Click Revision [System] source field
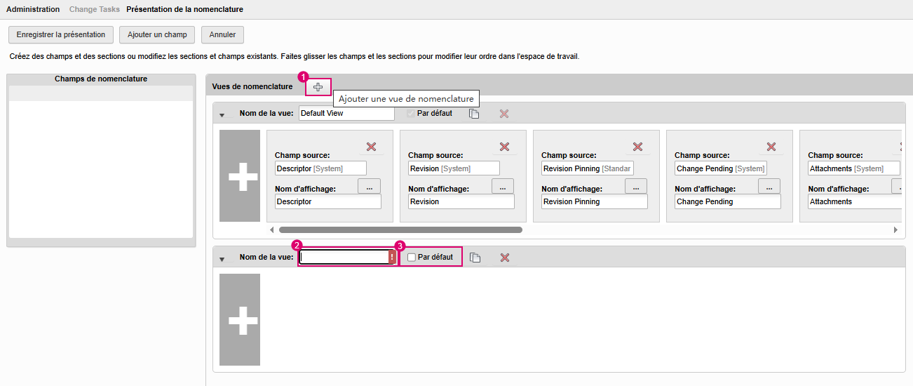The height and width of the screenshot is (386, 913). pyautogui.click(x=454, y=168)
